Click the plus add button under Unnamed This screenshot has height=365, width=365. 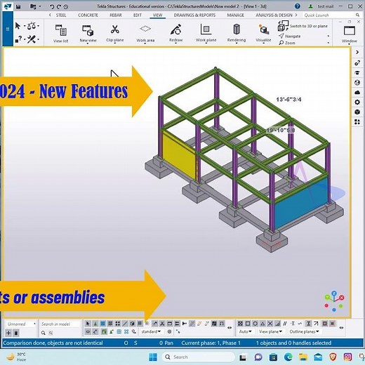8,333
